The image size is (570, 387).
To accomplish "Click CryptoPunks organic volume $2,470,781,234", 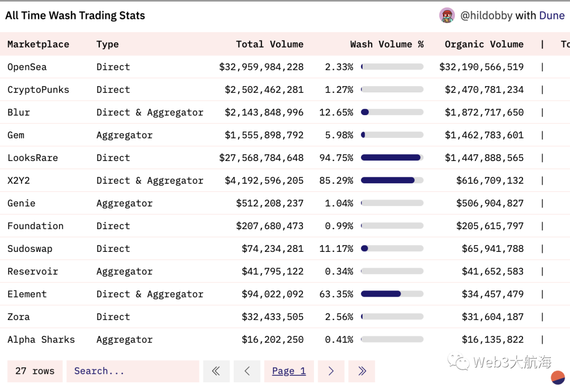I will pyautogui.click(x=484, y=89).
